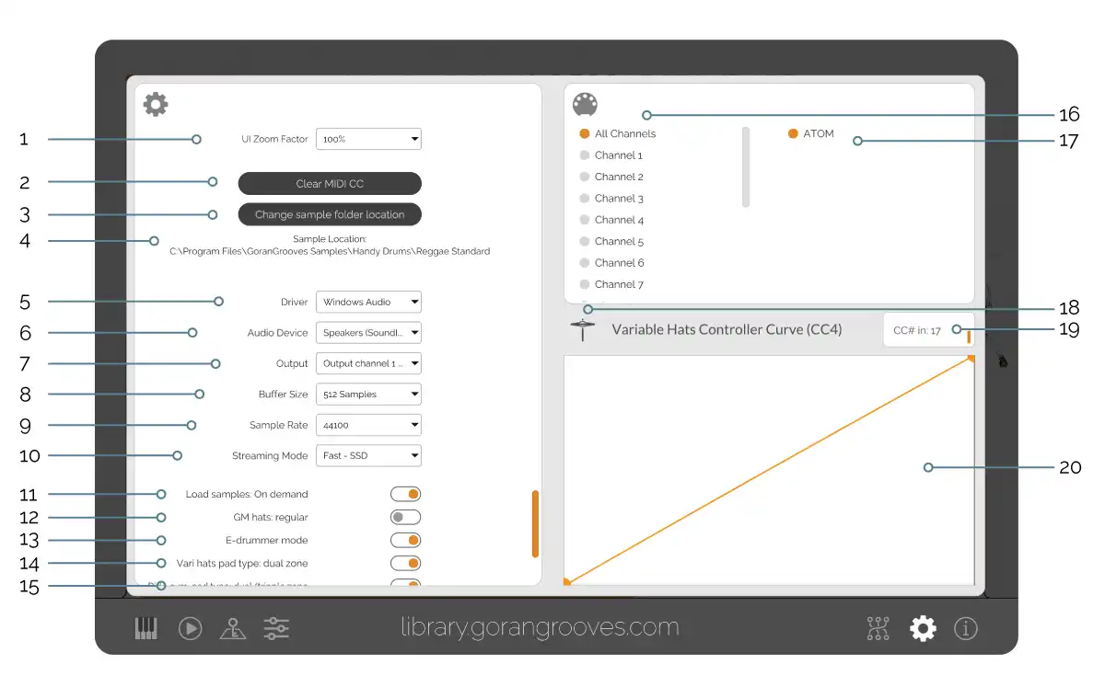
Task: Select the All Channels MIDI option
Action: pos(618,134)
